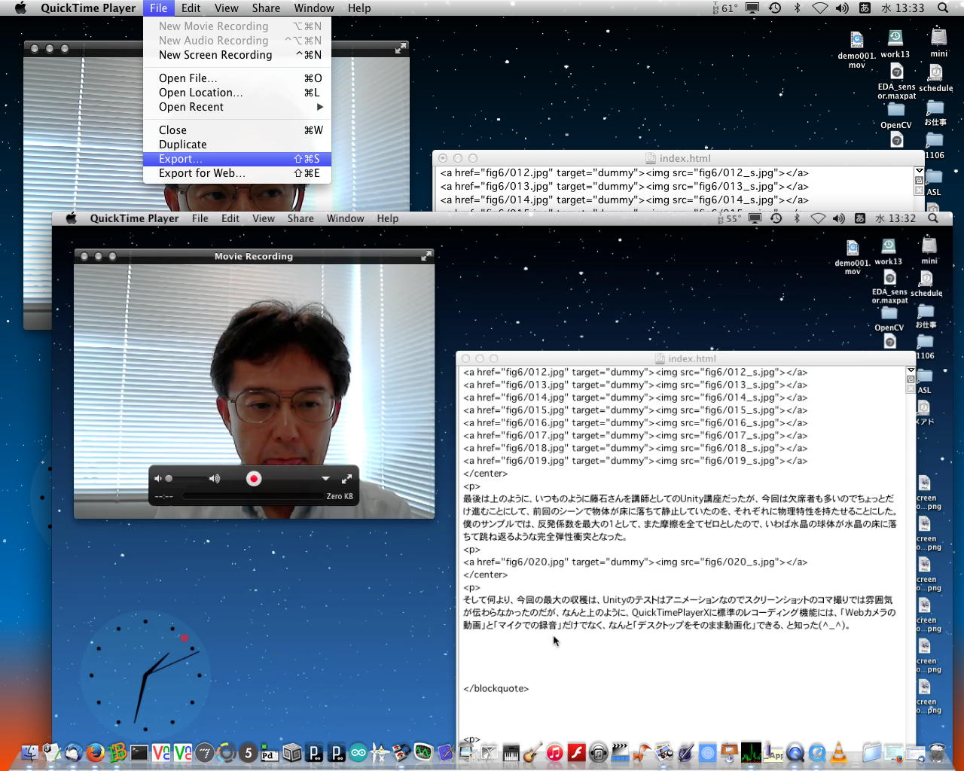Open iTunes from the Dock
The height and width of the screenshot is (771, 964).
pyautogui.click(x=554, y=752)
